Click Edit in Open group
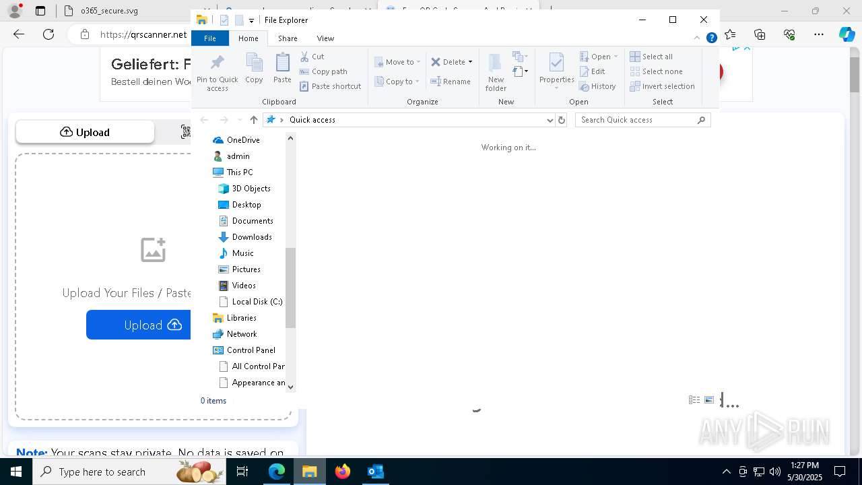Screen dimensions: 862x485 coord(592,71)
